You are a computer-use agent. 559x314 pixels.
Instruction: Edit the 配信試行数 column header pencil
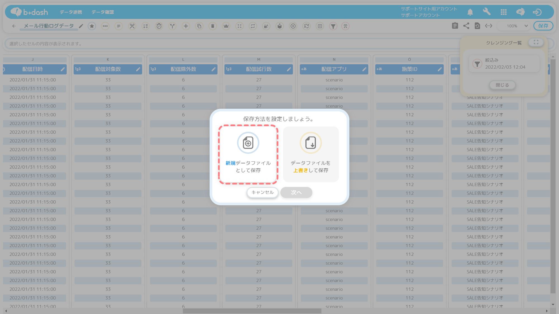(x=289, y=69)
